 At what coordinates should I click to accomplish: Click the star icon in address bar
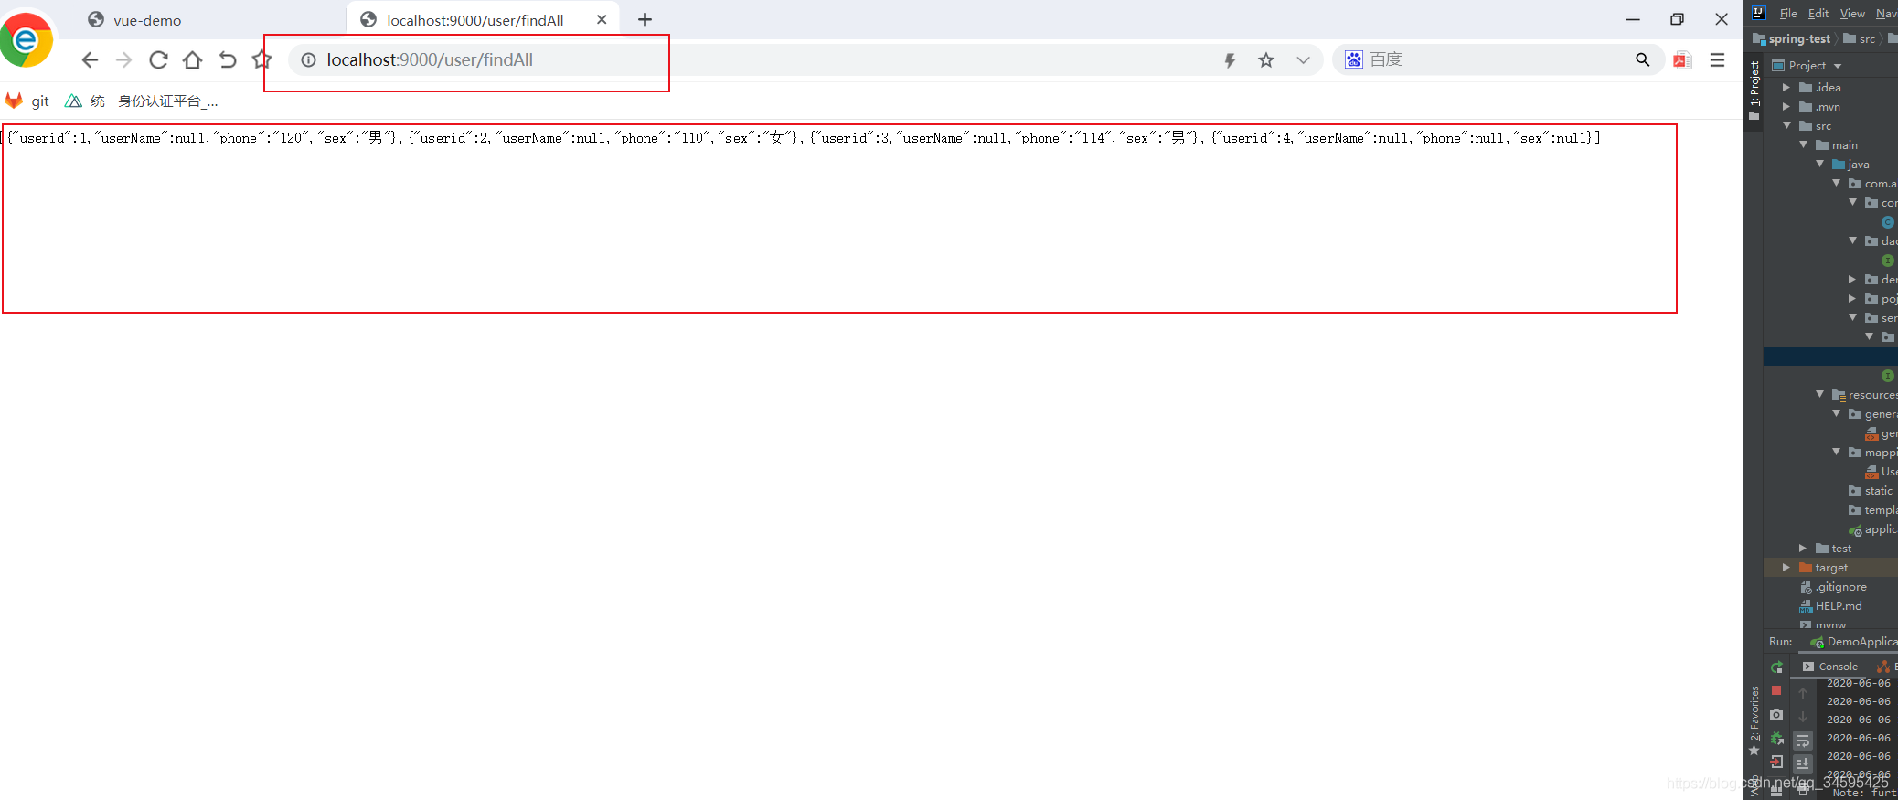[1266, 60]
